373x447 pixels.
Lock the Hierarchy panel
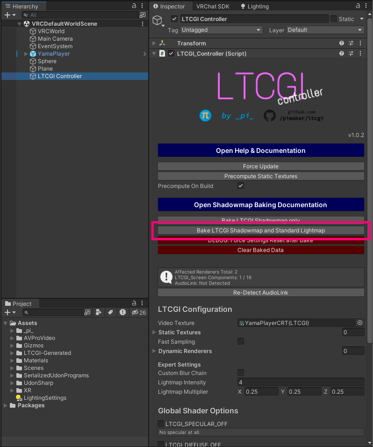click(134, 6)
